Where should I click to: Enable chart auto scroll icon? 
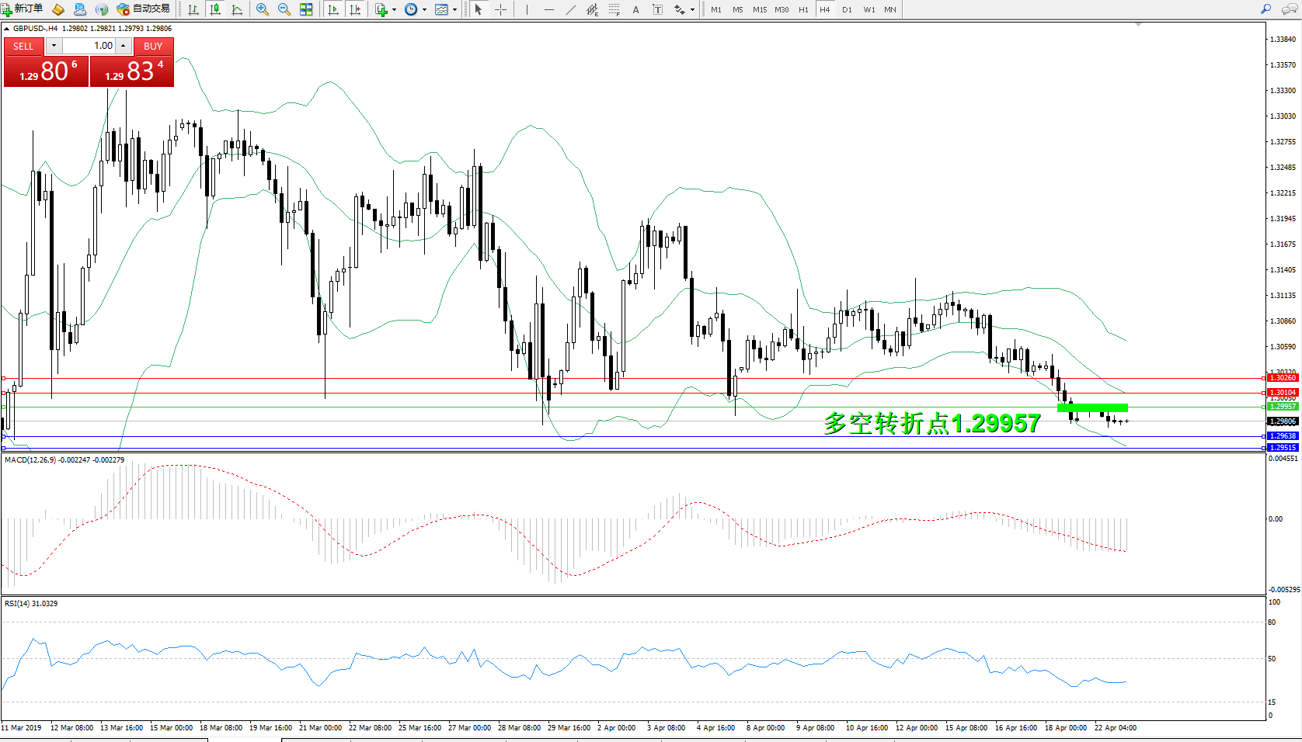[x=333, y=9]
